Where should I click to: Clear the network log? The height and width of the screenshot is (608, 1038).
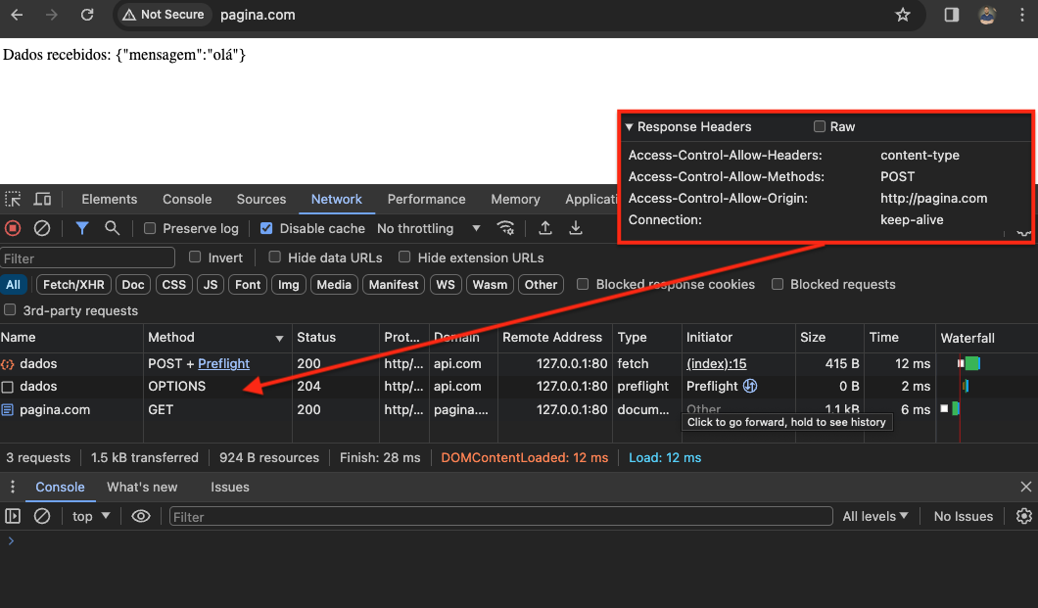[x=42, y=228]
